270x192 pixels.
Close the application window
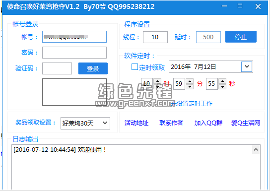258,6
